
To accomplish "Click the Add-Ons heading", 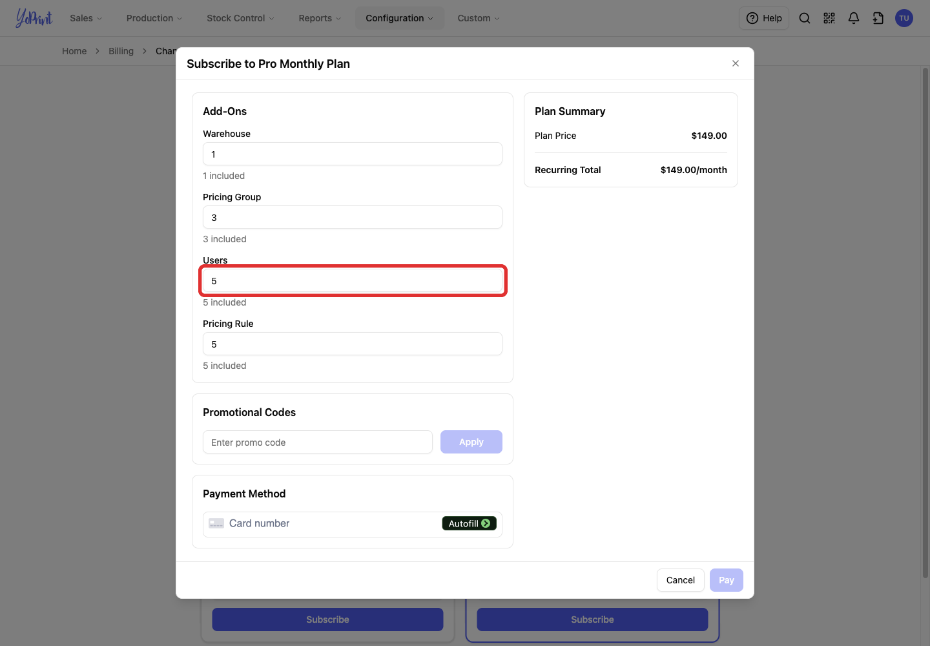I will (225, 111).
